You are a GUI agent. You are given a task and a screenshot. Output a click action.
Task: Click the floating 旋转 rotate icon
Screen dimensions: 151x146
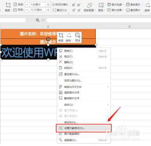69,37
